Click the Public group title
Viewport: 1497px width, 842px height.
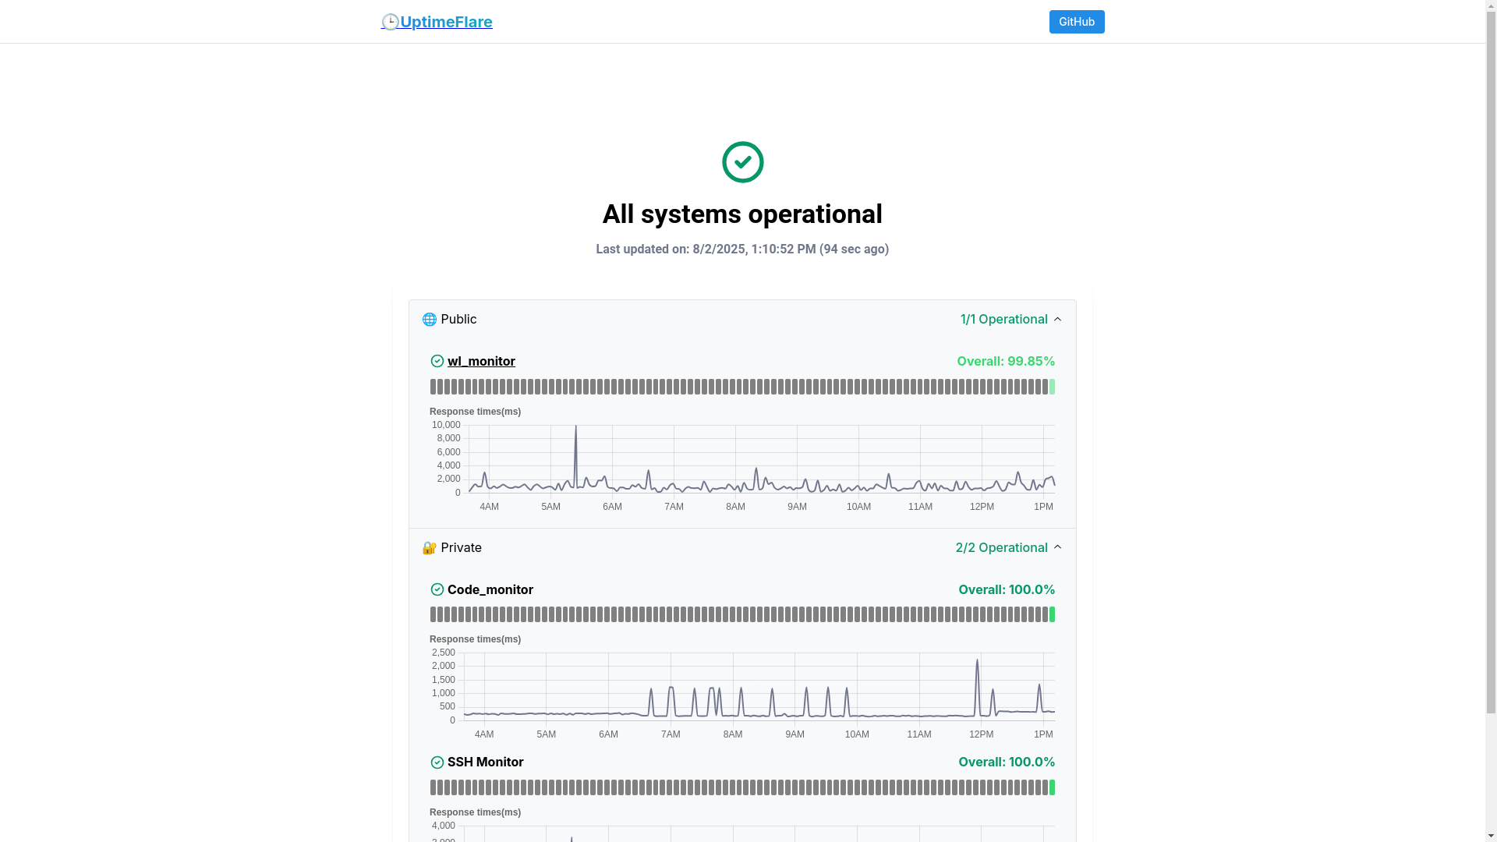(x=458, y=319)
